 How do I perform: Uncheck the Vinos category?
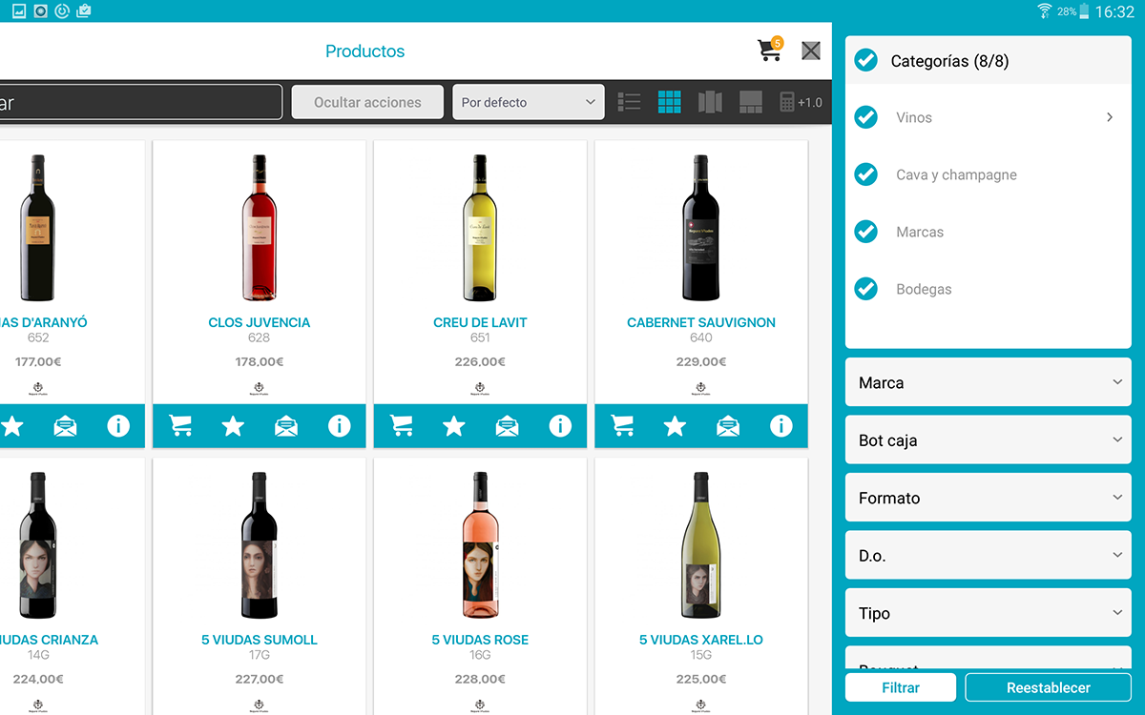865,117
